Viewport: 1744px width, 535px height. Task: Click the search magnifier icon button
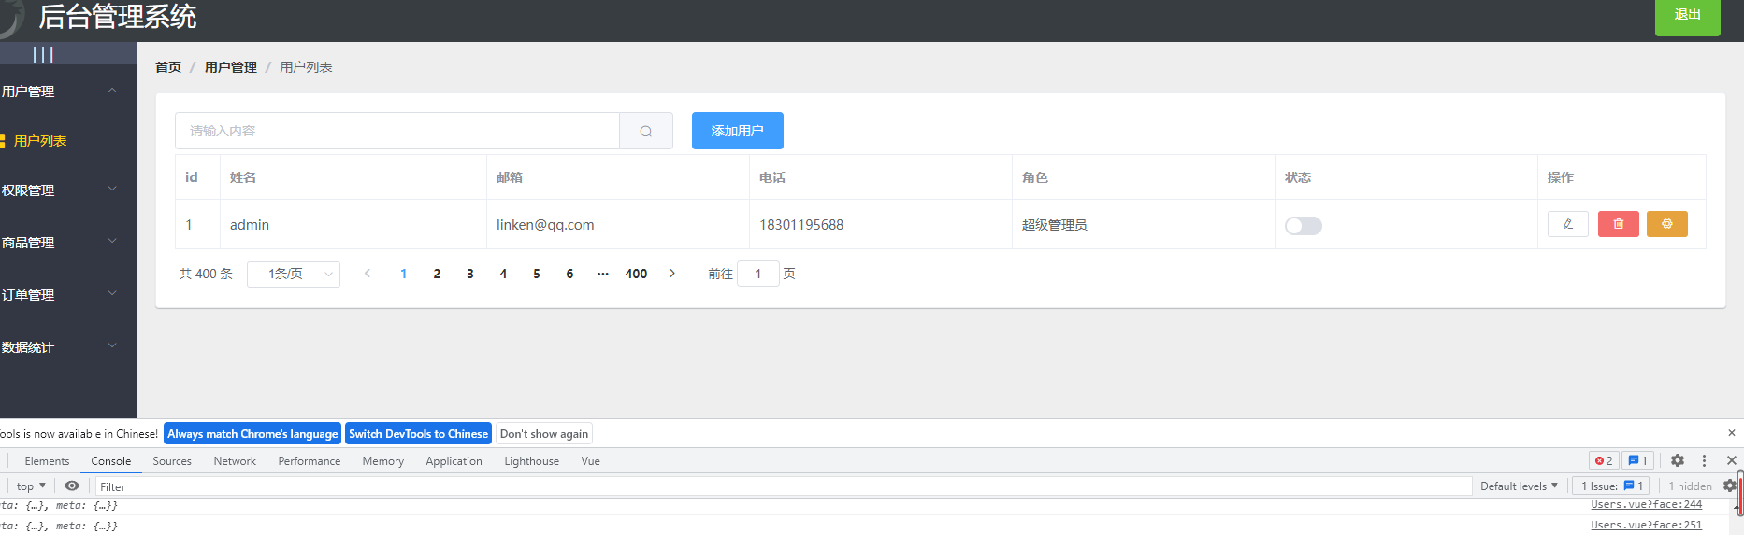pos(646,131)
